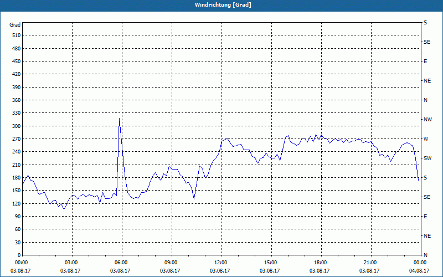
Task: Select the 12:00 time label
Action: pos(221,263)
